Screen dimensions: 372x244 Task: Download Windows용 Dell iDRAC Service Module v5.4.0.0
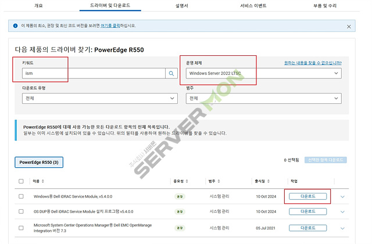pyautogui.click(x=307, y=196)
